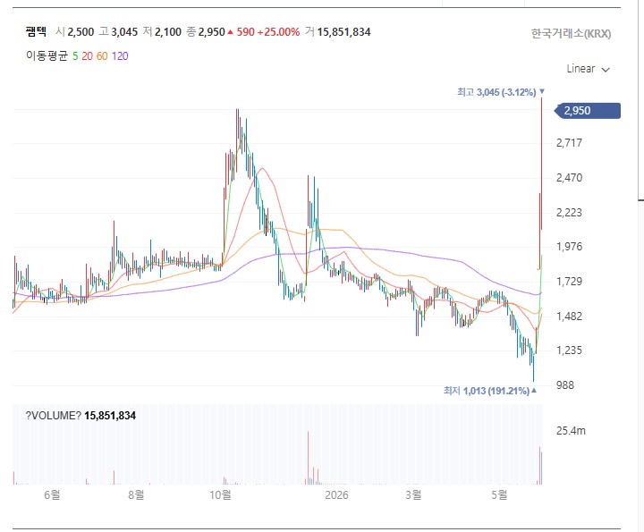Click the 2,717 price axis label

569,143
